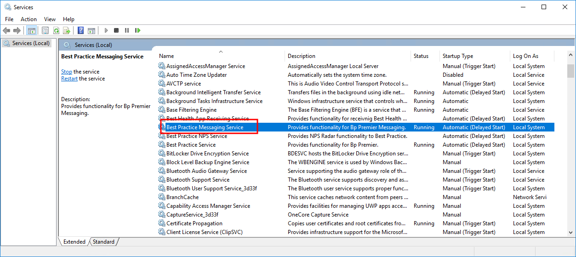Click gear icon of Auto Time Zone Updater
Image resolution: width=576 pixels, height=257 pixels.
pos(162,75)
